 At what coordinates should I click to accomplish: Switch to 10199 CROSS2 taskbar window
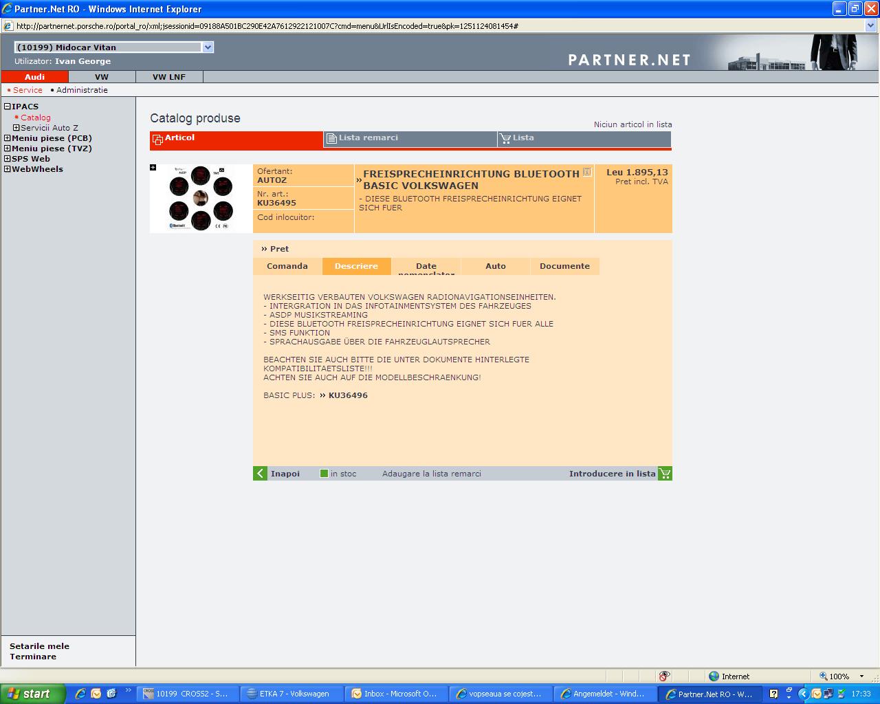click(188, 694)
